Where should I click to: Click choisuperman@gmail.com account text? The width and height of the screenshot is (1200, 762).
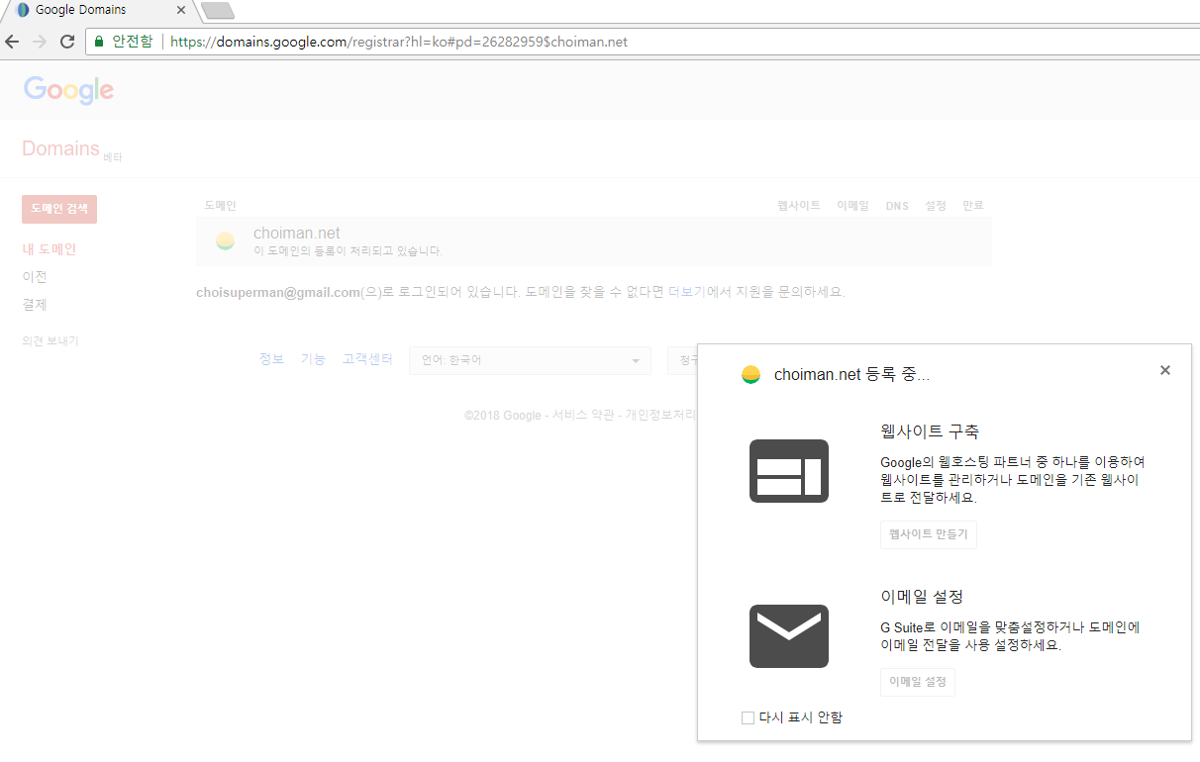click(x=277, y=292)
